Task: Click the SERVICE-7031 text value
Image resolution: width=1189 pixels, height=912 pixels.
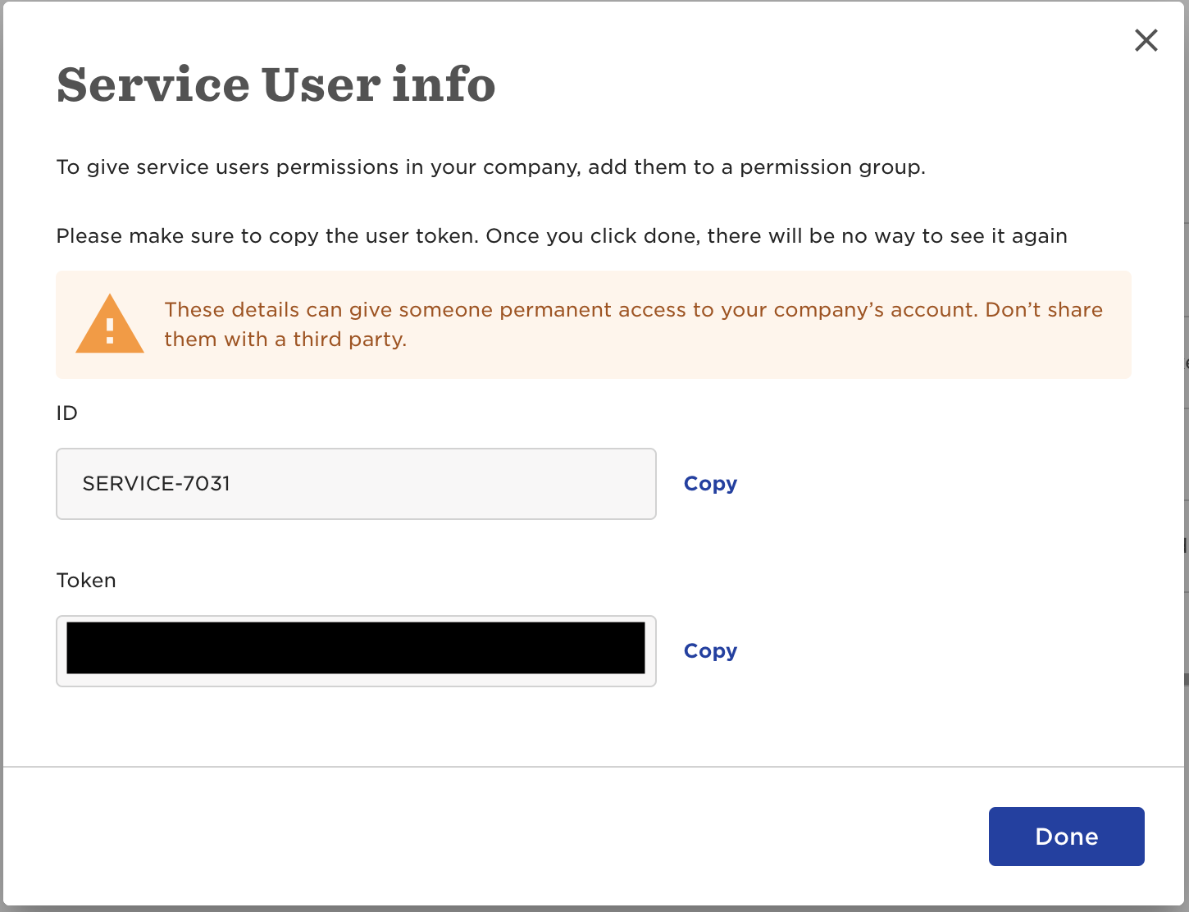Action: pyautogui.click(x=157, y=484)
